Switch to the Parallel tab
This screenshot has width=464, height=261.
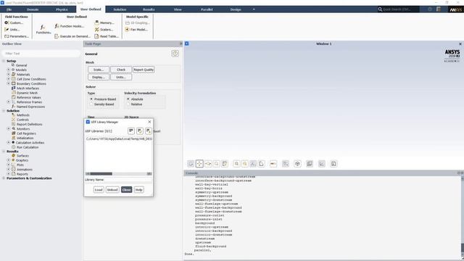pos(207,9)
